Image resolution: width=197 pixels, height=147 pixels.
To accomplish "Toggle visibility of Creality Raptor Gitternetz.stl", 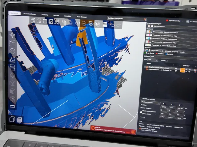I will tap(176, 69).
